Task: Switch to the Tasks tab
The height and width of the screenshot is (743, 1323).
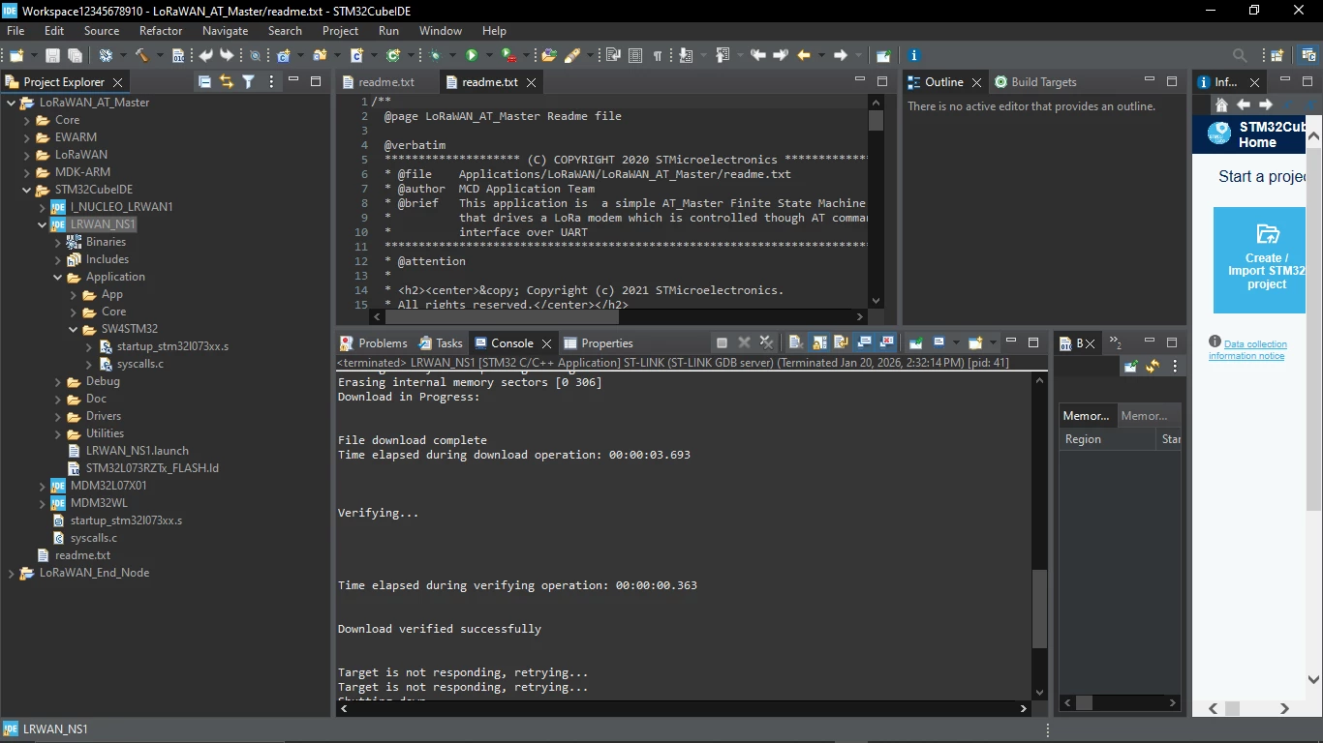Action: coord(441,342)
